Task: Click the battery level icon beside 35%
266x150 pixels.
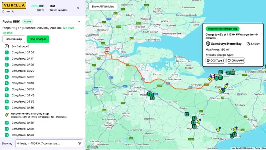Action: click(42, 6)
